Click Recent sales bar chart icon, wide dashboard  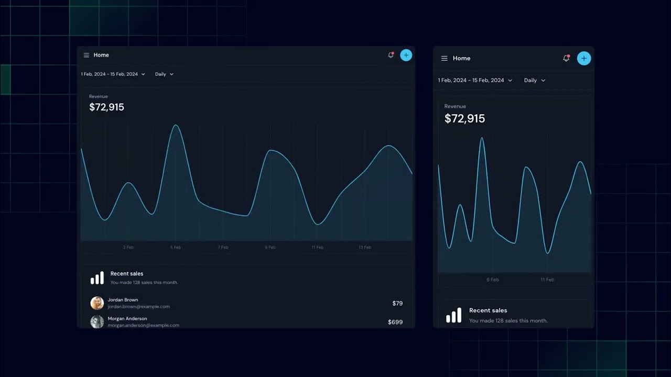coord(97,278)
